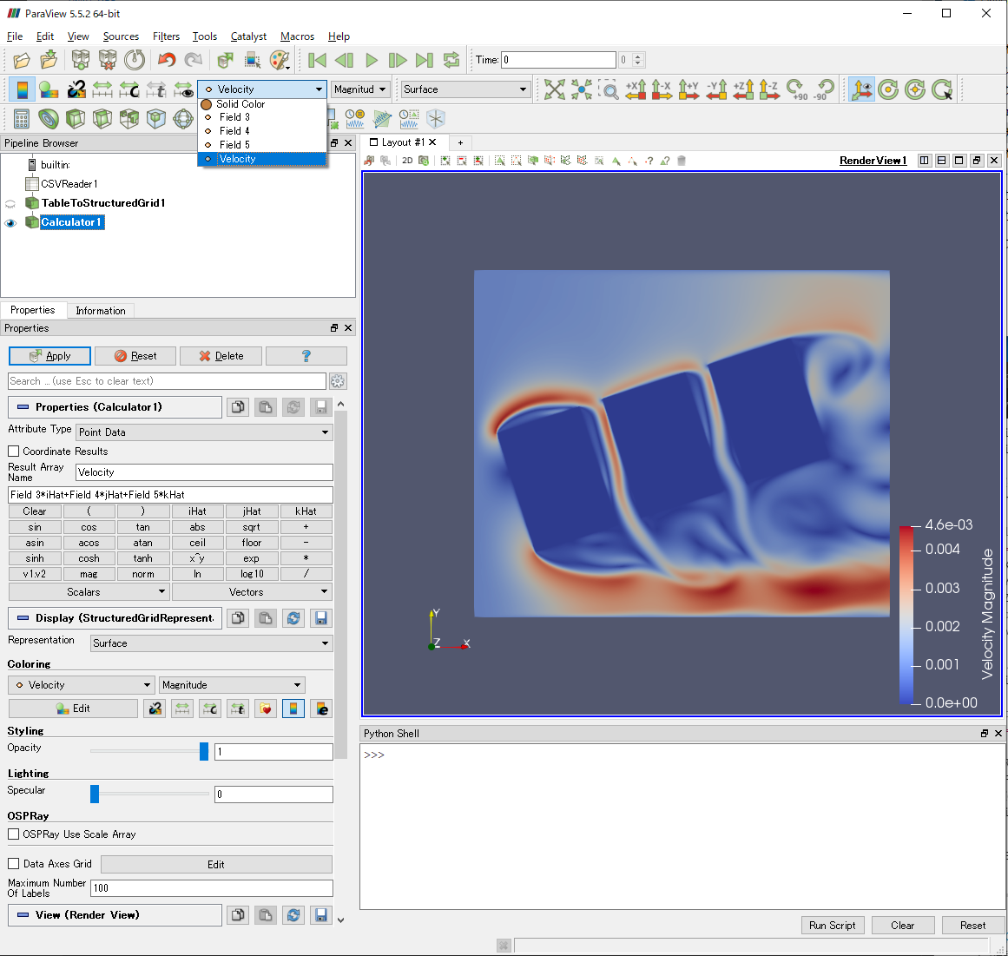Switch to the Information tab
The height and width of the screenshot is (956, 1008).
click(100, 311)
